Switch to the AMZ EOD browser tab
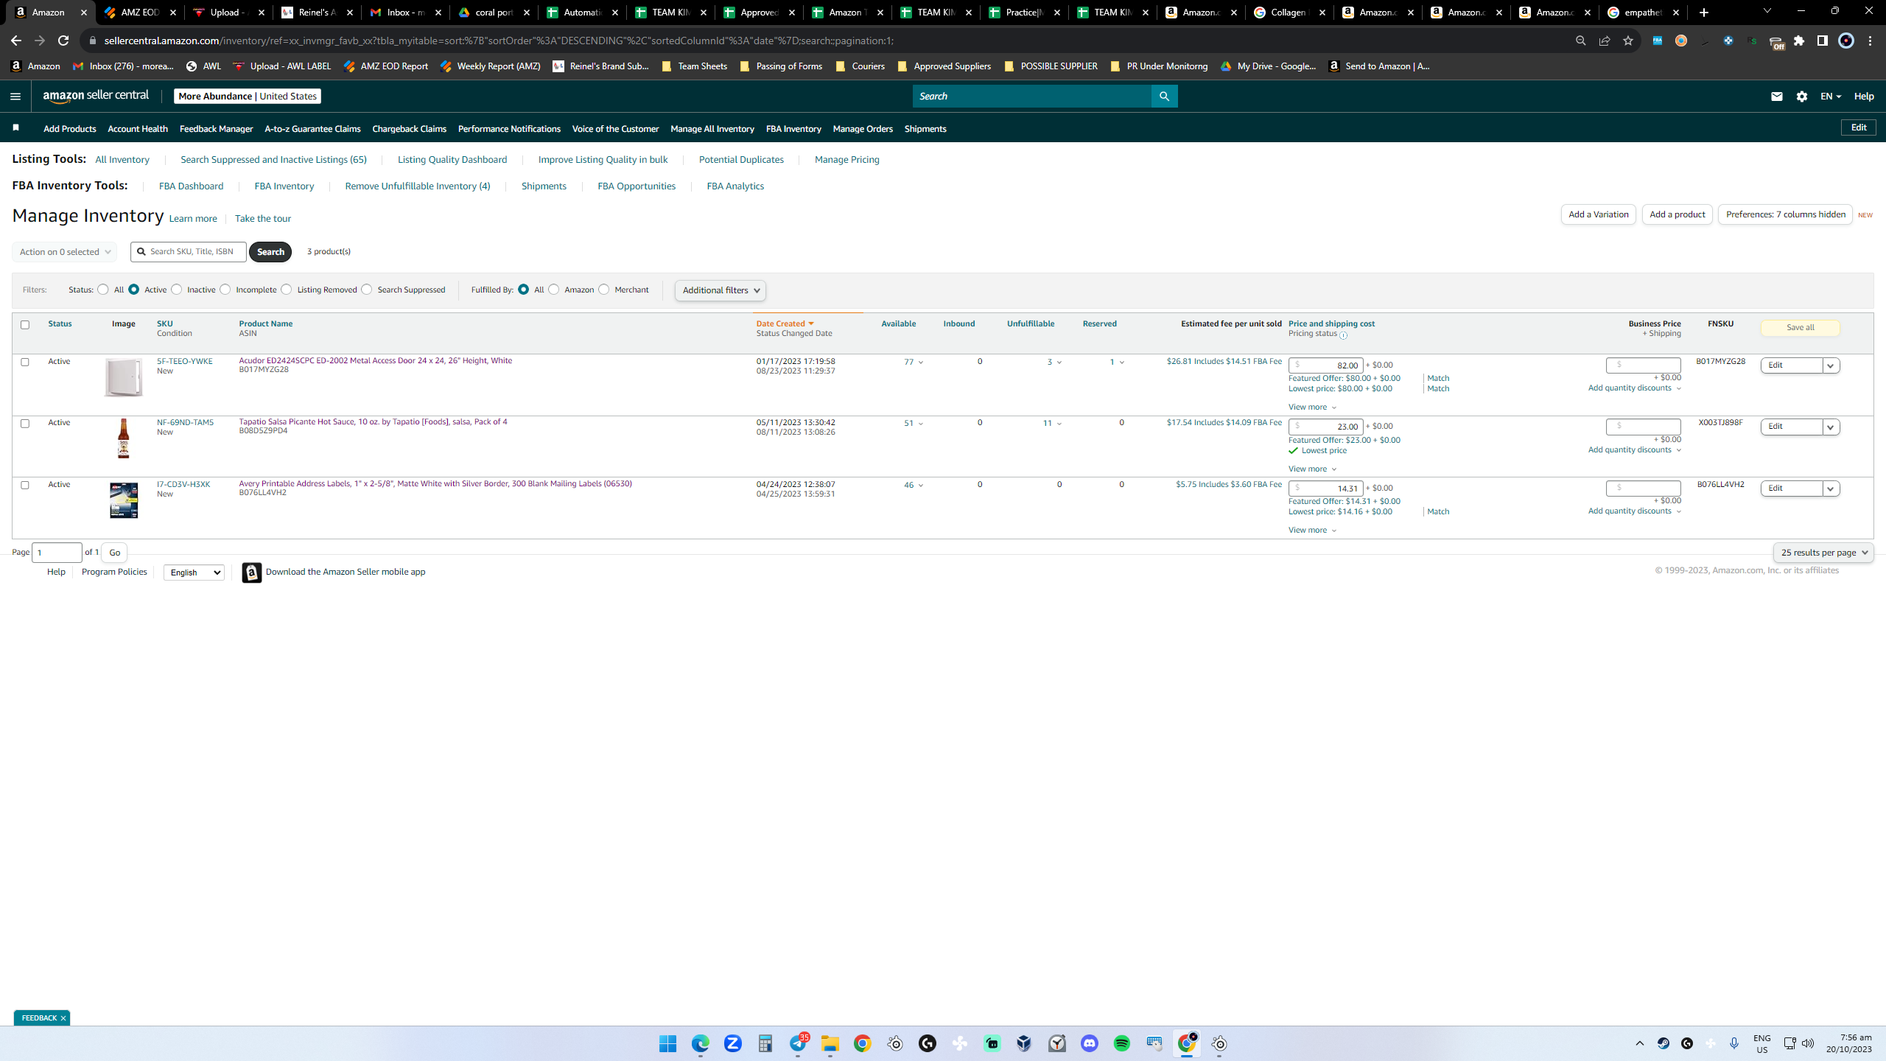1886x1061 pixels. pos(140,13)
